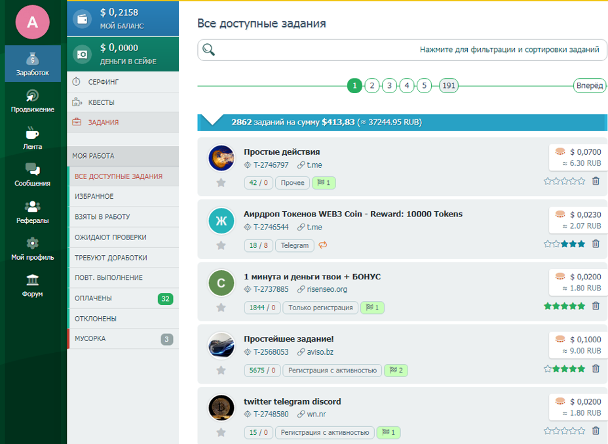Open the Продвижение target icon
This screenshot has width=608, height=444.
coord(33,96)
